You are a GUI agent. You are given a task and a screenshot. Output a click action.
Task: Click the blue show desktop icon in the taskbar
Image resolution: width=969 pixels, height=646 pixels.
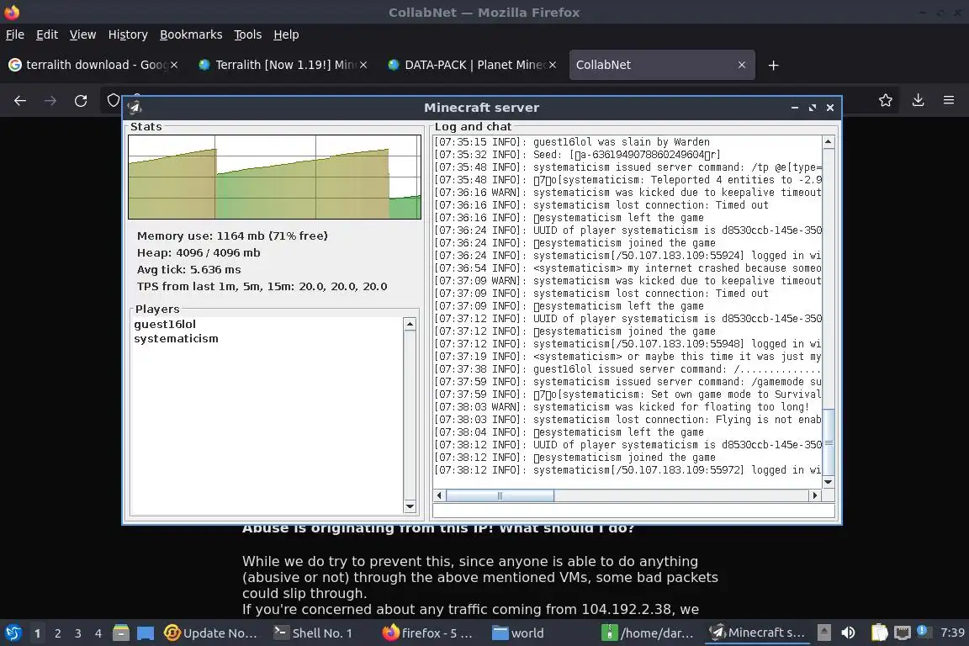pyautogui.click(x=146, y=633)
